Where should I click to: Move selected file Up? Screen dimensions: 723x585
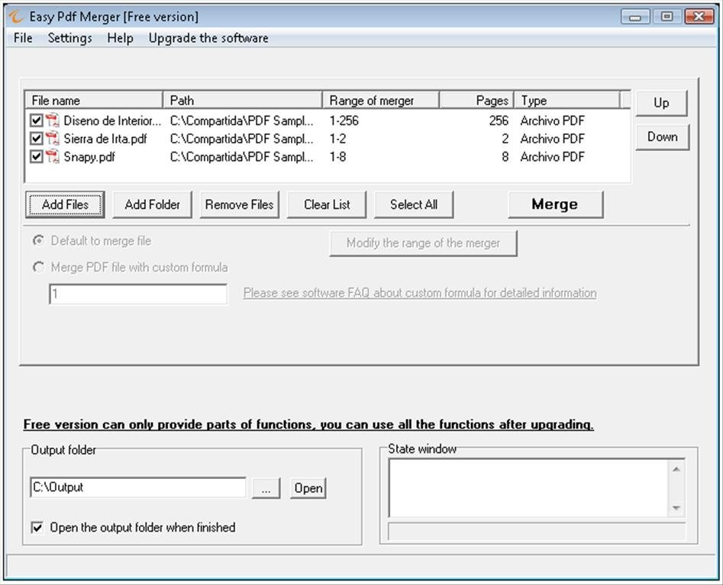point(661,103)
